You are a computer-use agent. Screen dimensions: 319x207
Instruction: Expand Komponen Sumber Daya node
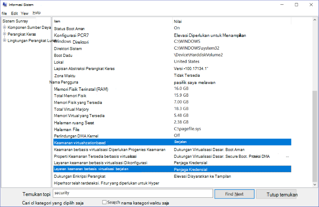pos(5,27)
